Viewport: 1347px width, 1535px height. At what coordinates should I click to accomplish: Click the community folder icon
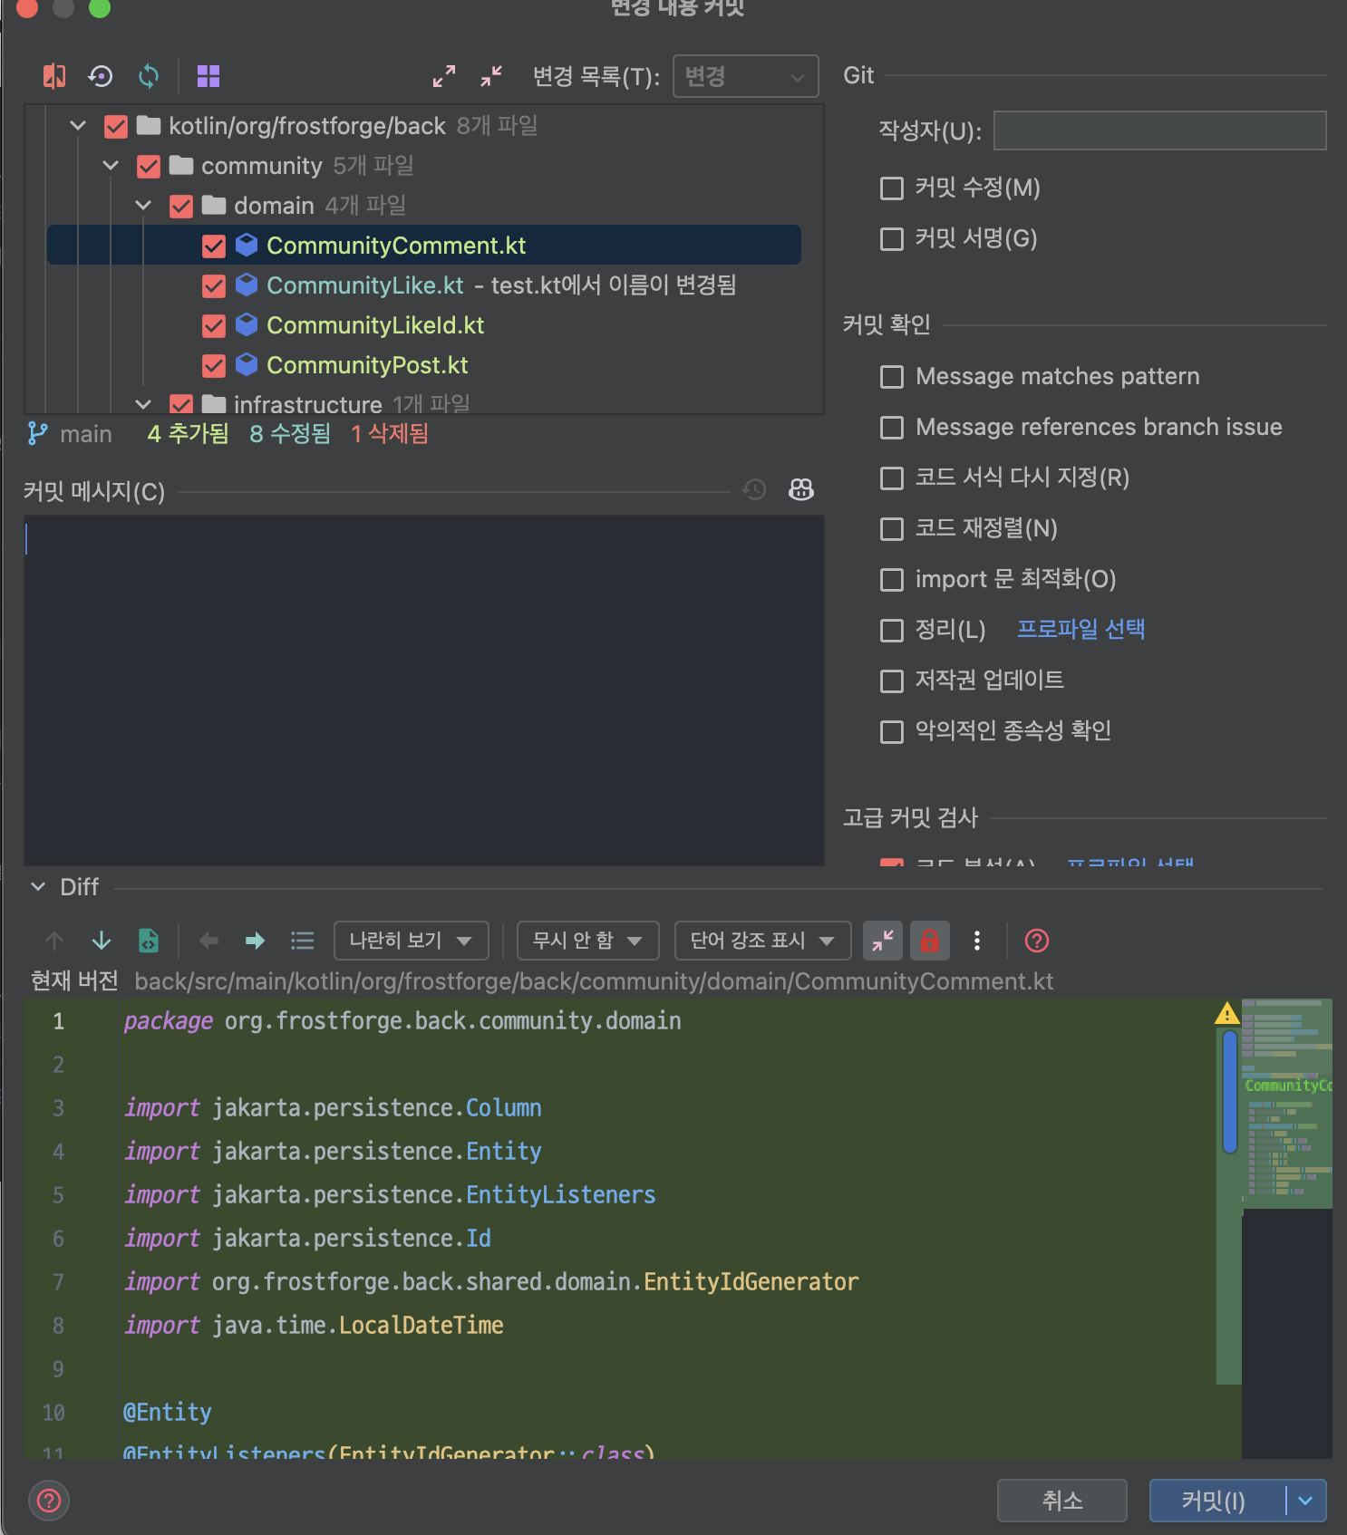181,165
